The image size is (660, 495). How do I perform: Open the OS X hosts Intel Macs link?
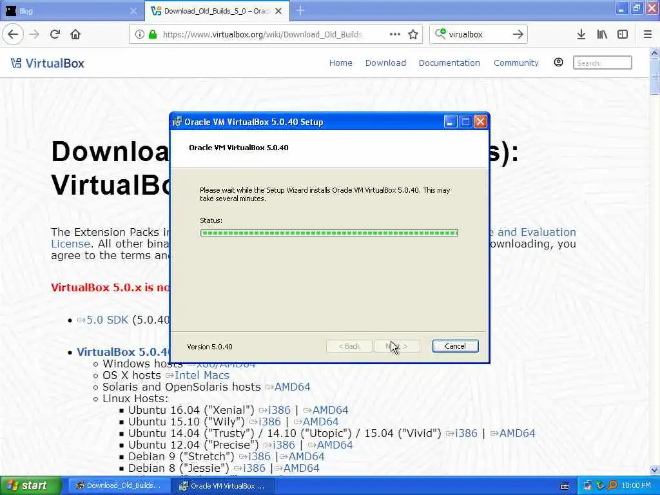coord(197,375)
